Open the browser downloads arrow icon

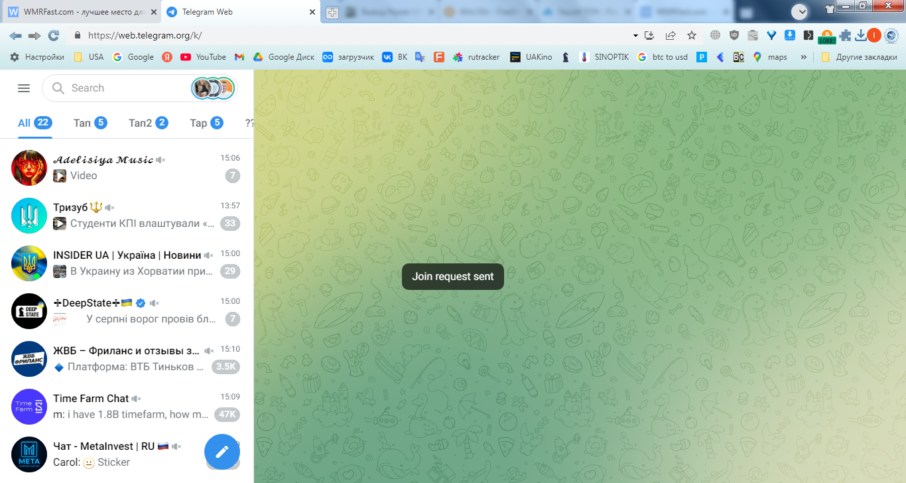pos(861,35)
